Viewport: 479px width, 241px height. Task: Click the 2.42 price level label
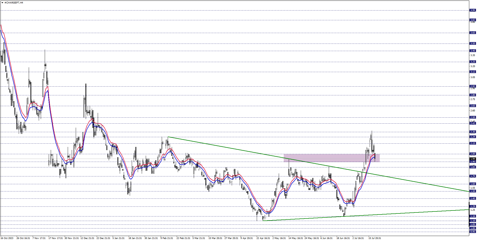tap(472, 123)
